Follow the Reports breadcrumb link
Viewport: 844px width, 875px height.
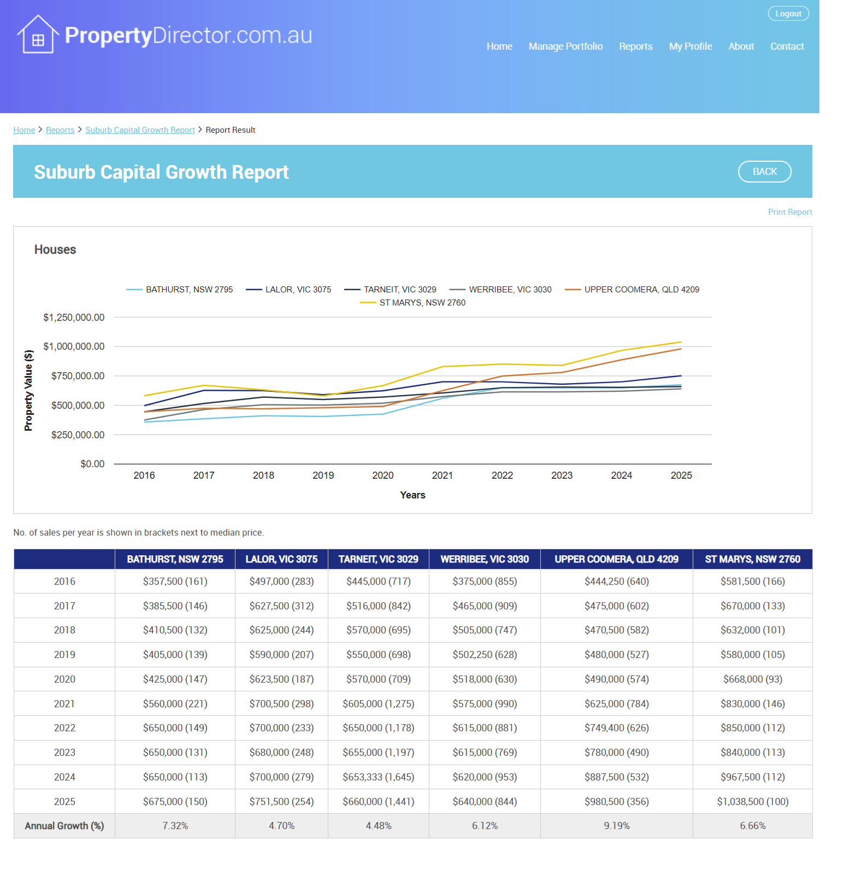pyautogui.click(x=60, y=130)
